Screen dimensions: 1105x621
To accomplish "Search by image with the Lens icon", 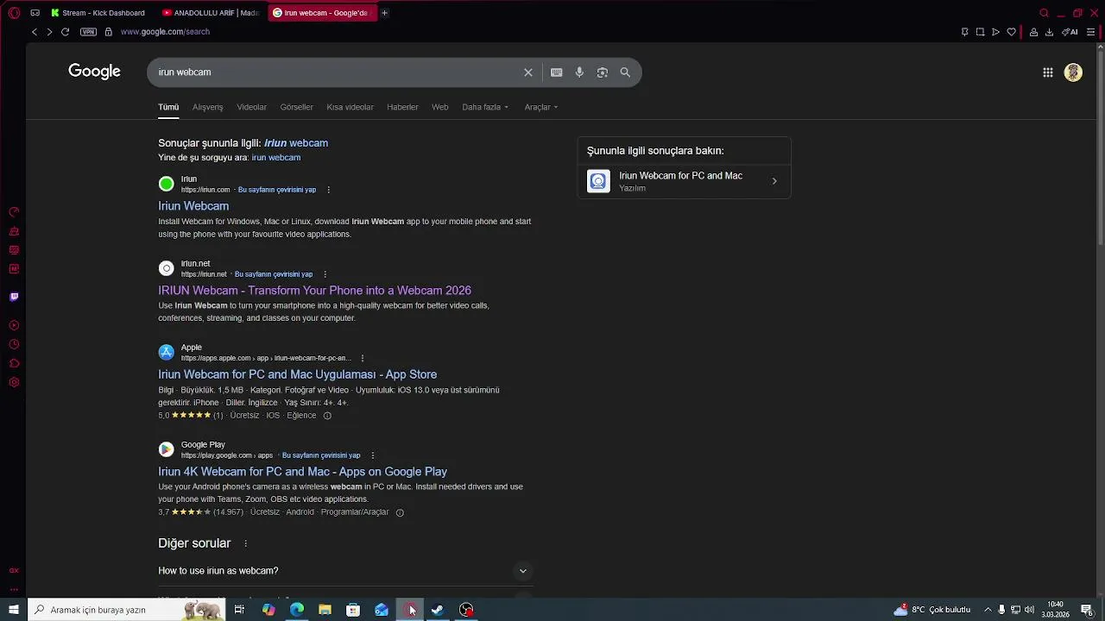I will click(603, 72).
